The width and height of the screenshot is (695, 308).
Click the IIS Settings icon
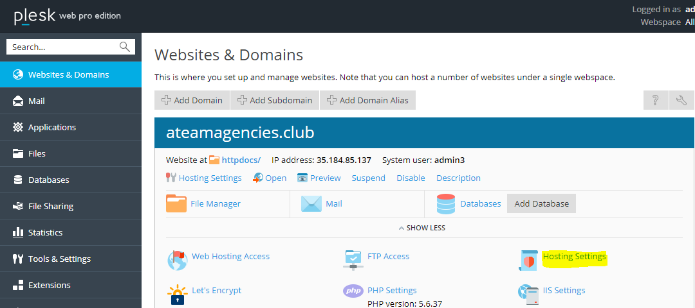click(x=528, y=293)
